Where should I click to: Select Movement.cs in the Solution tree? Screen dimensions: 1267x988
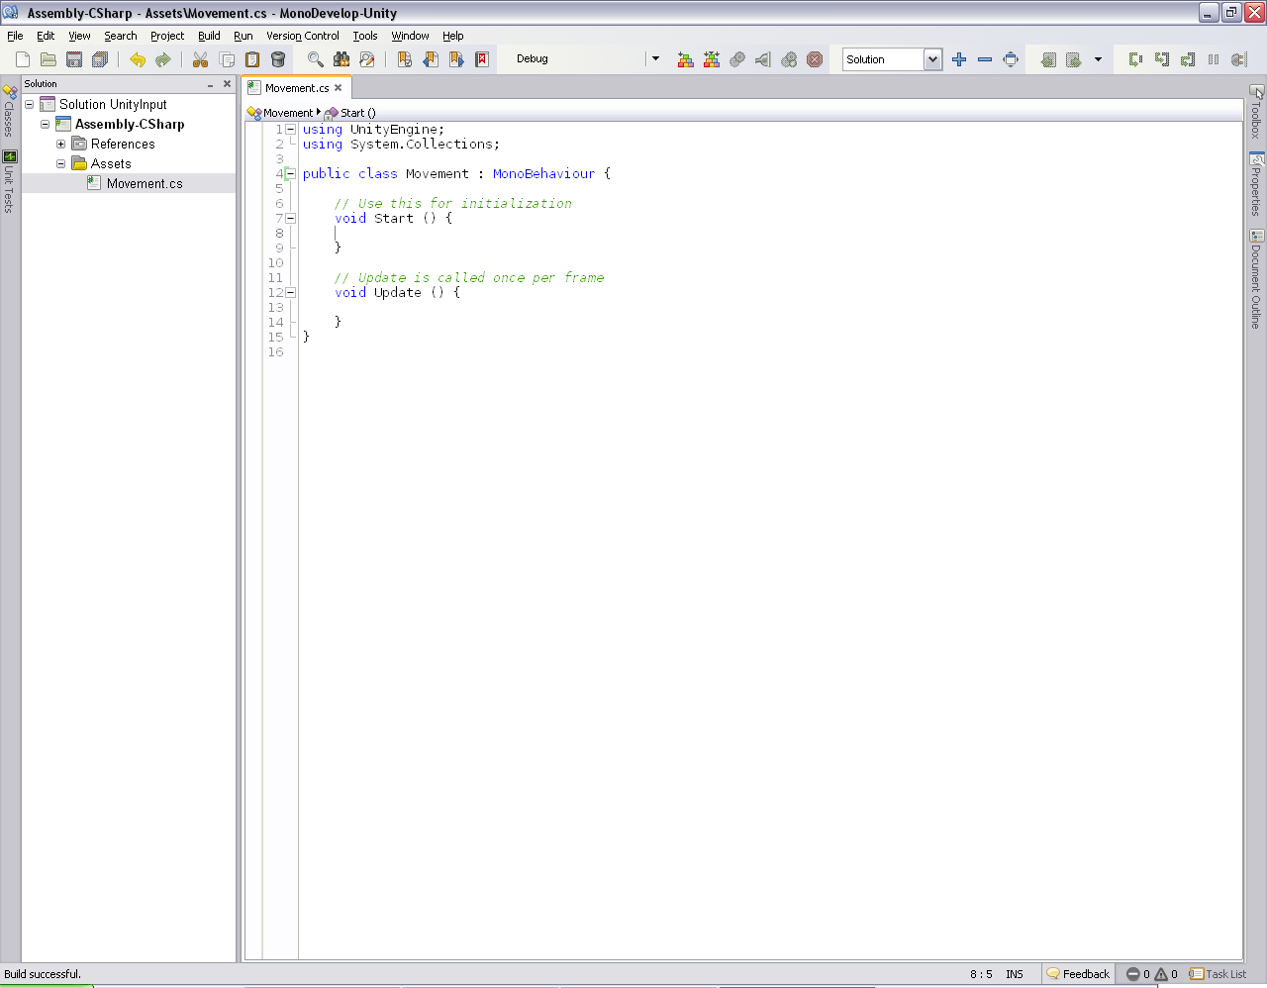145,183
